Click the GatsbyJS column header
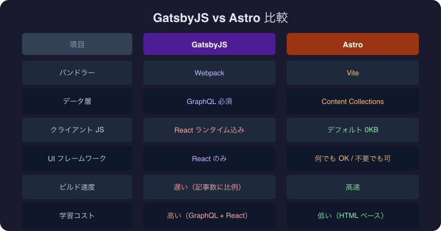This screenshot has height=231, width=441. point(209,44)
